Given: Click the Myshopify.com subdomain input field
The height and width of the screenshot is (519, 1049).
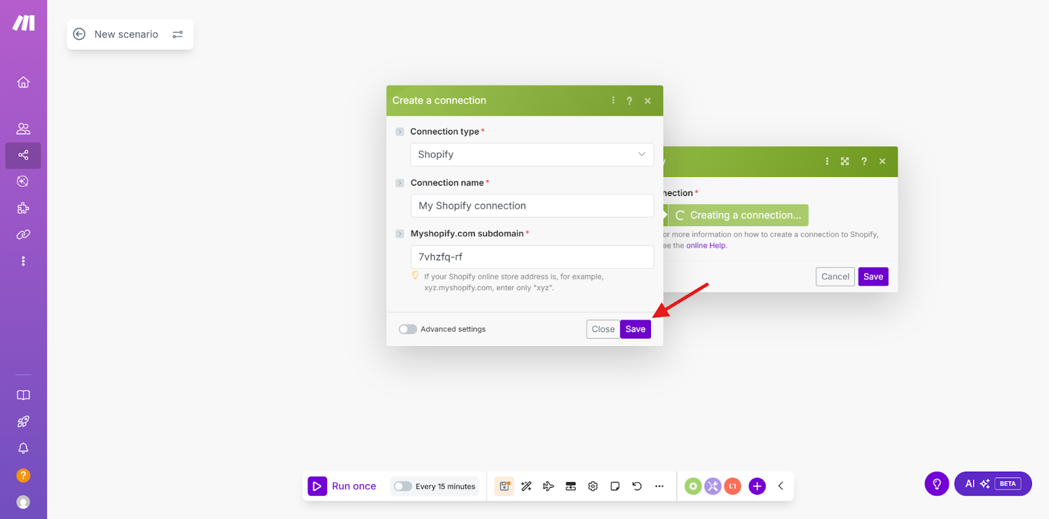Looking at the screenshot, I should (x=532, y=257).
